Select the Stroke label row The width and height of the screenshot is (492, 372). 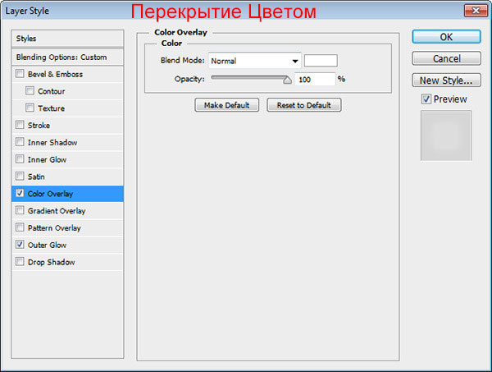pyautogui.click(x=67, y=125)
